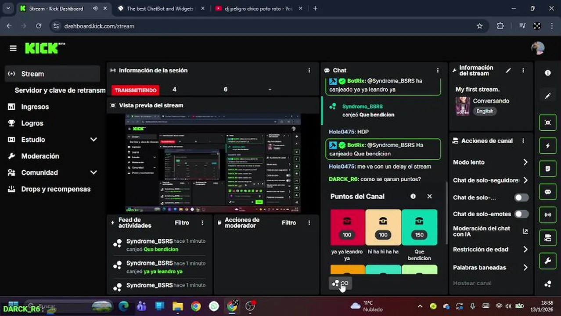Click the stream preview thumbnail
The image size is (561, 316).
(213, 163)
